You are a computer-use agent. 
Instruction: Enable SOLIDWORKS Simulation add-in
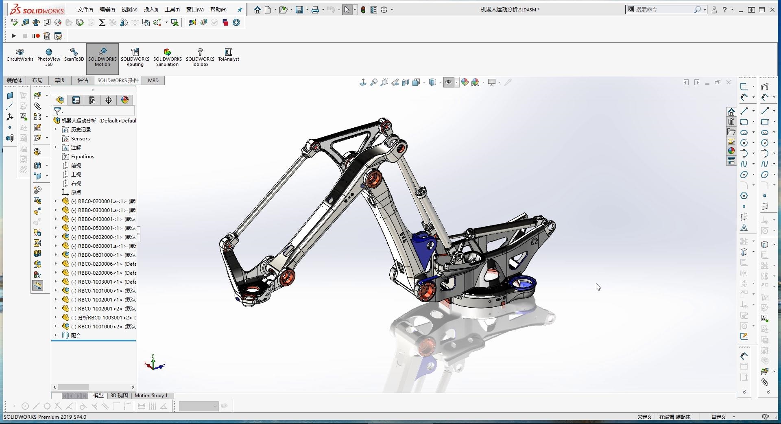pyautogui.click(x=167, y=57)
